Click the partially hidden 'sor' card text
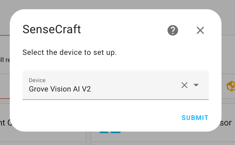The height and width of the screenshot is (145, 235). tap(226, 123)
